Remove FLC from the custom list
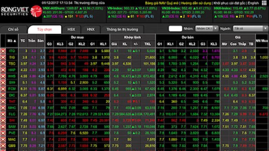 coord(3,114)
